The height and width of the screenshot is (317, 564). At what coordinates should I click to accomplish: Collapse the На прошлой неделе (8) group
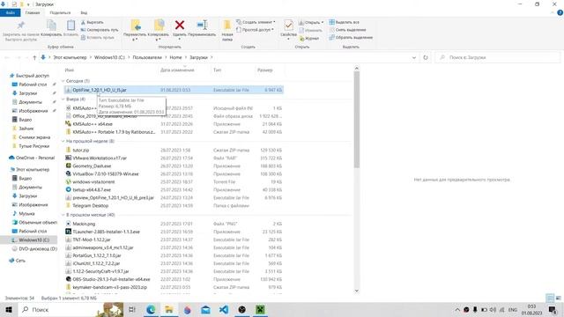click(63, 141)
